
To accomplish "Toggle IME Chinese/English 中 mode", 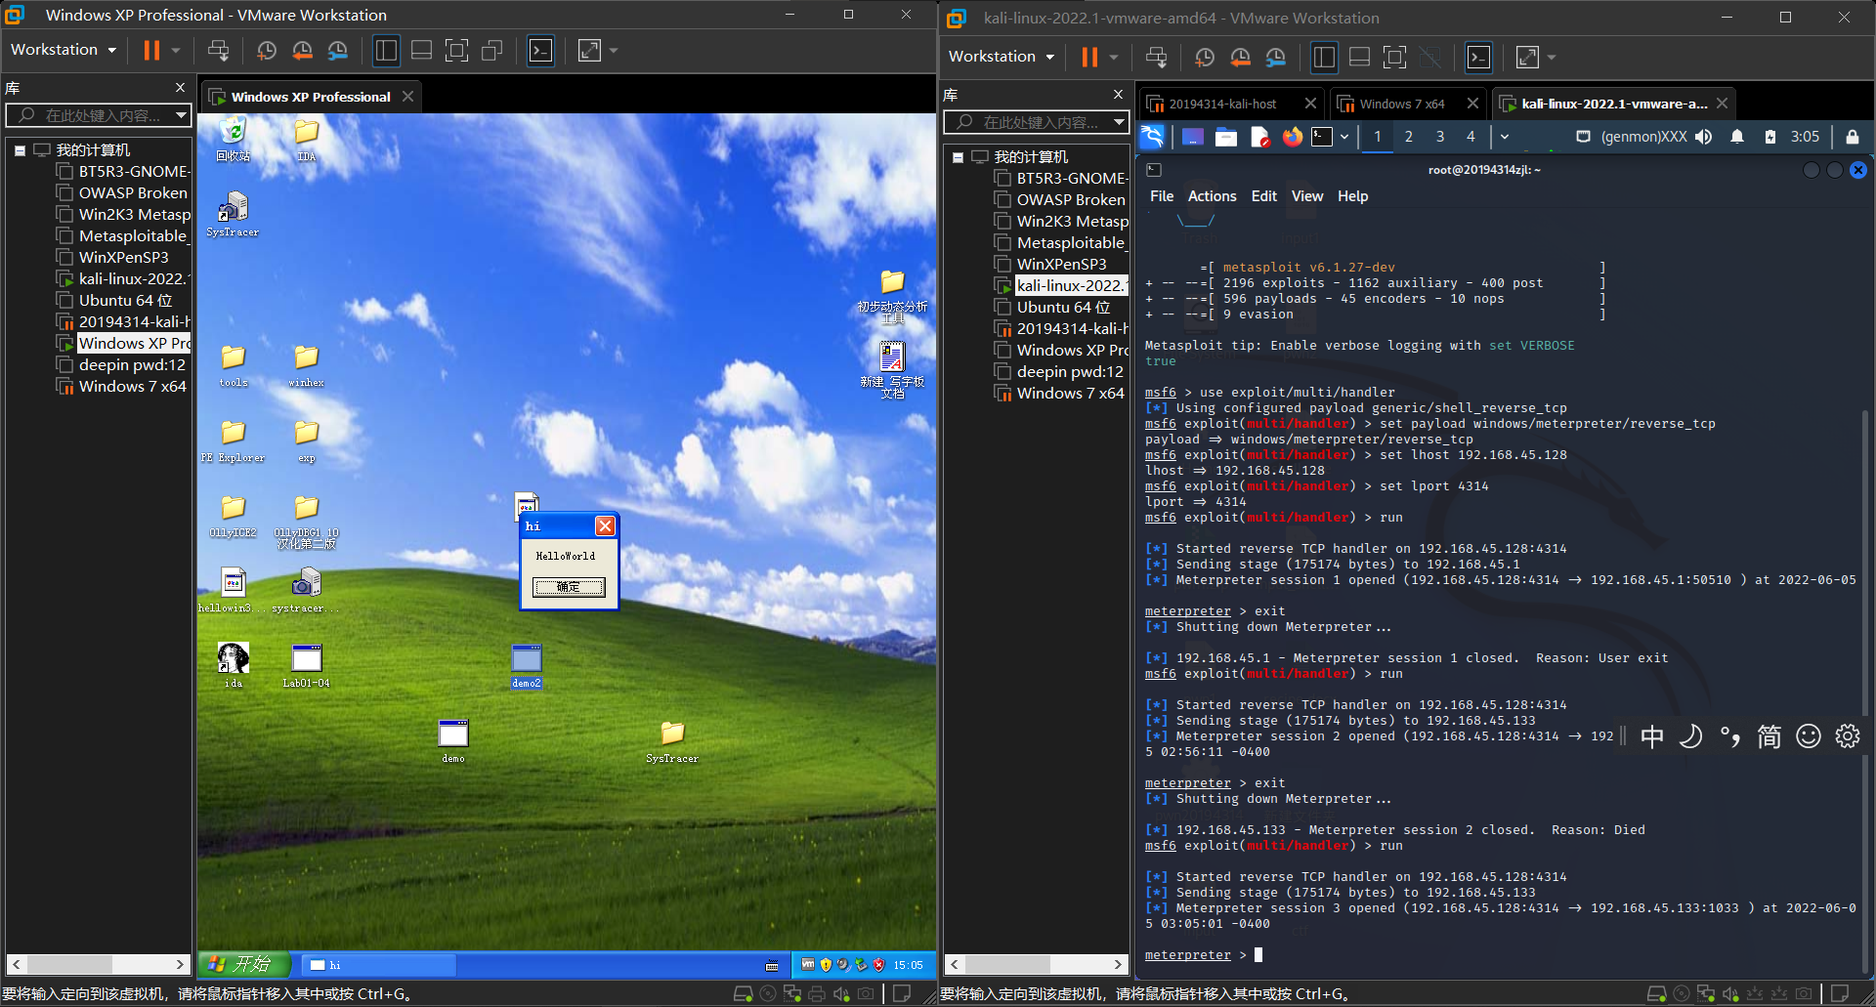I will tap(1651, 736).
